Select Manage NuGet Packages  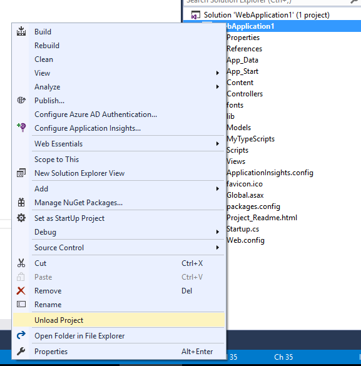click(x=119, y=202)
